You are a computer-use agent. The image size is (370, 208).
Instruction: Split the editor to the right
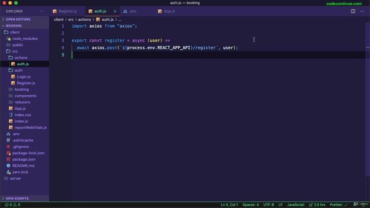pos(353,12)
